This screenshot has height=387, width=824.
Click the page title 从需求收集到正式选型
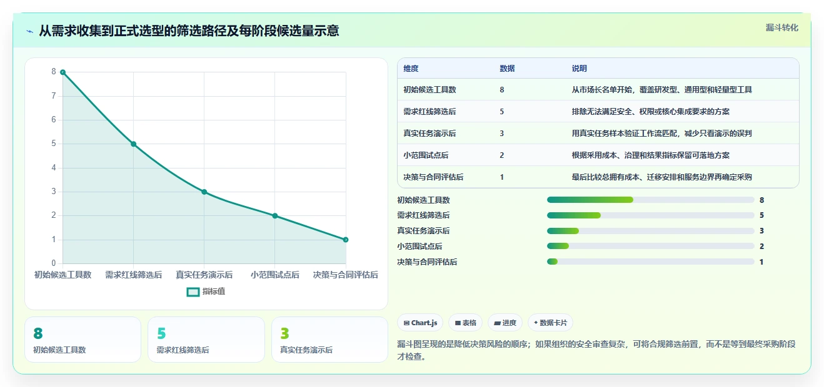pos(189,31)
